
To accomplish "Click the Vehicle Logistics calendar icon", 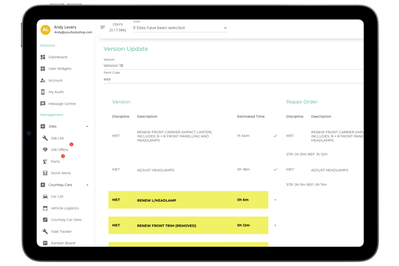I will tap(45, 208).
